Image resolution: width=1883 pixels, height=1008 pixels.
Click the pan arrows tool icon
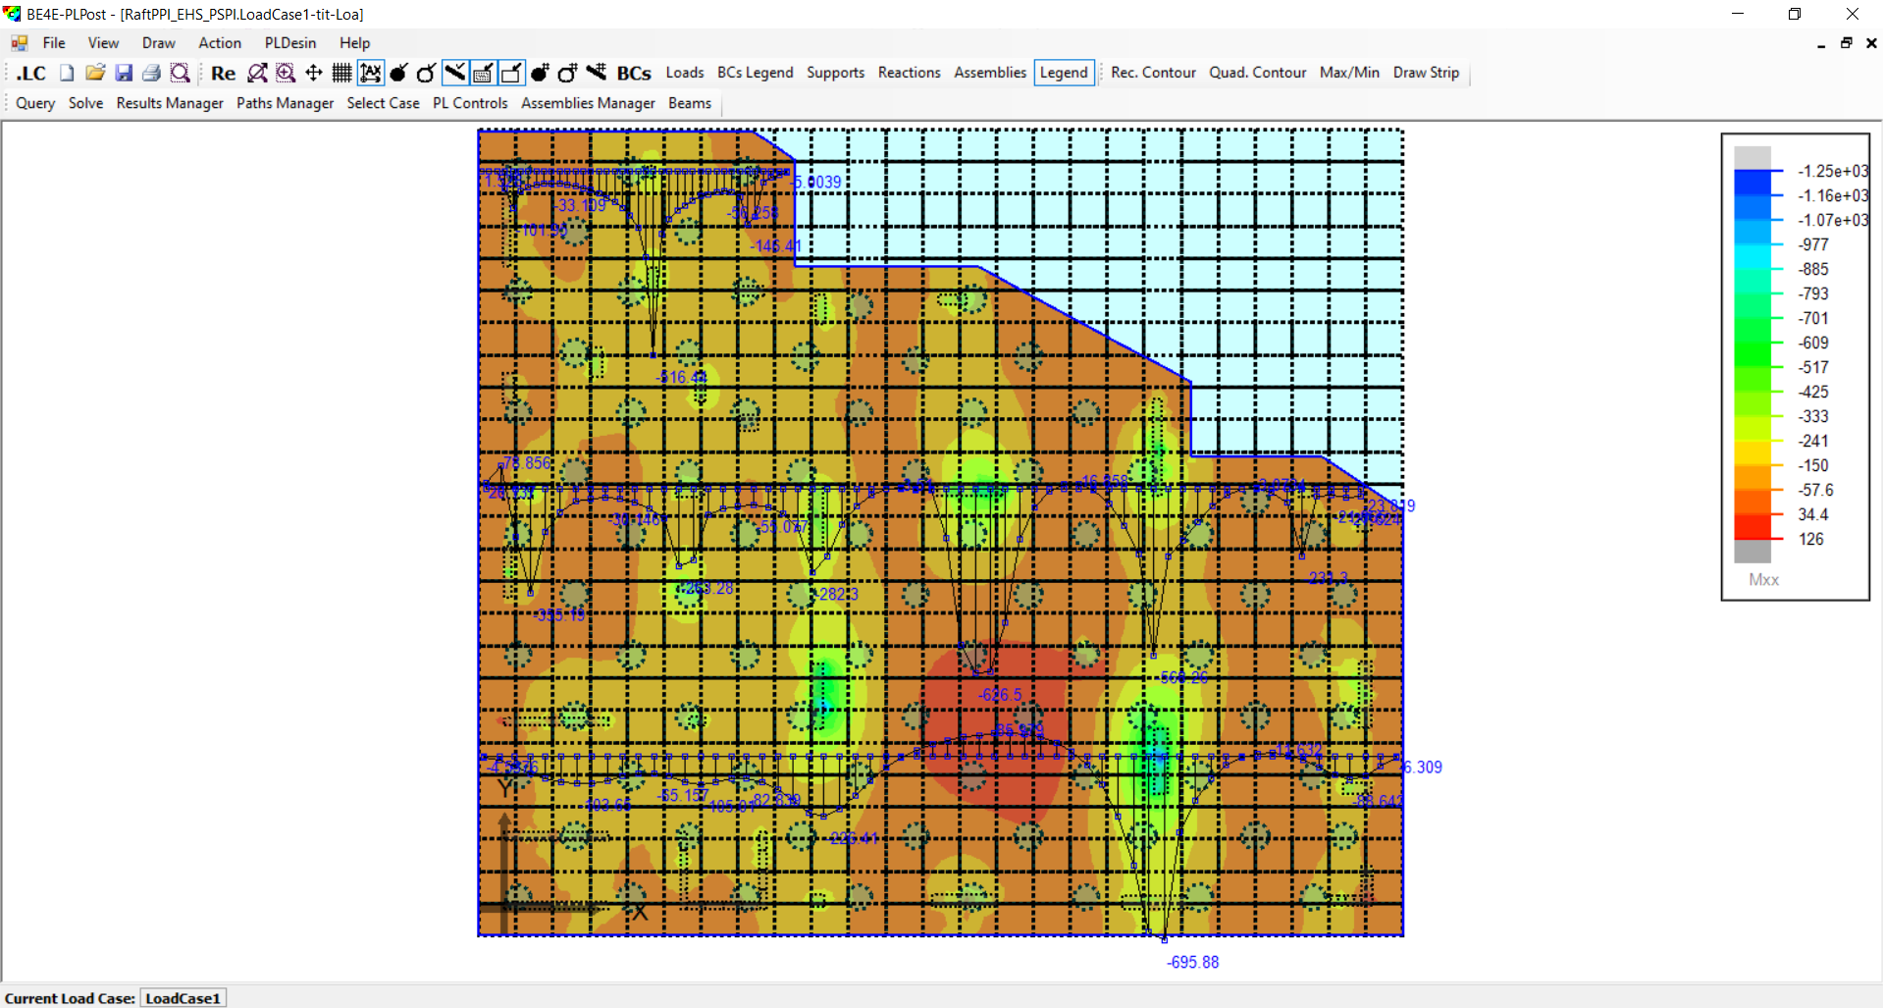[314, 73]
